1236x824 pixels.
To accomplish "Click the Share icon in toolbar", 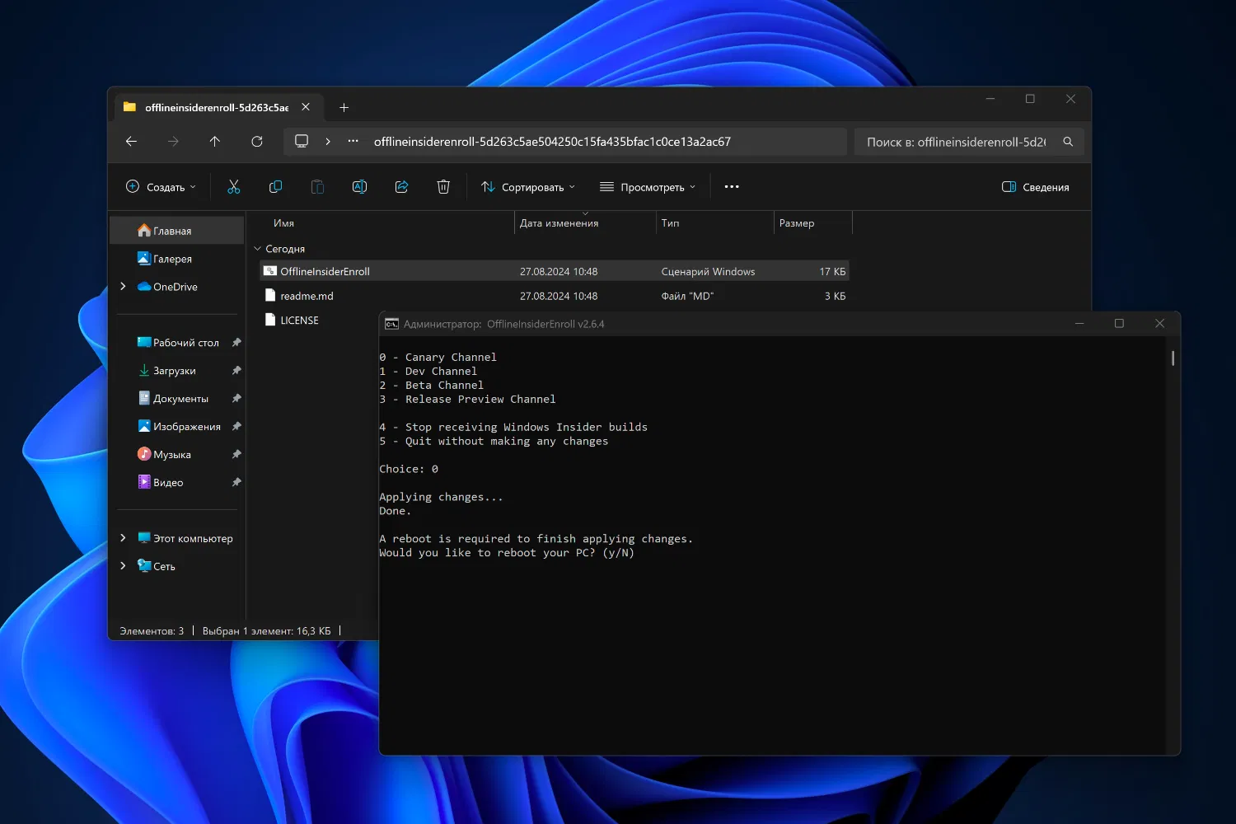I will [401, 187].
